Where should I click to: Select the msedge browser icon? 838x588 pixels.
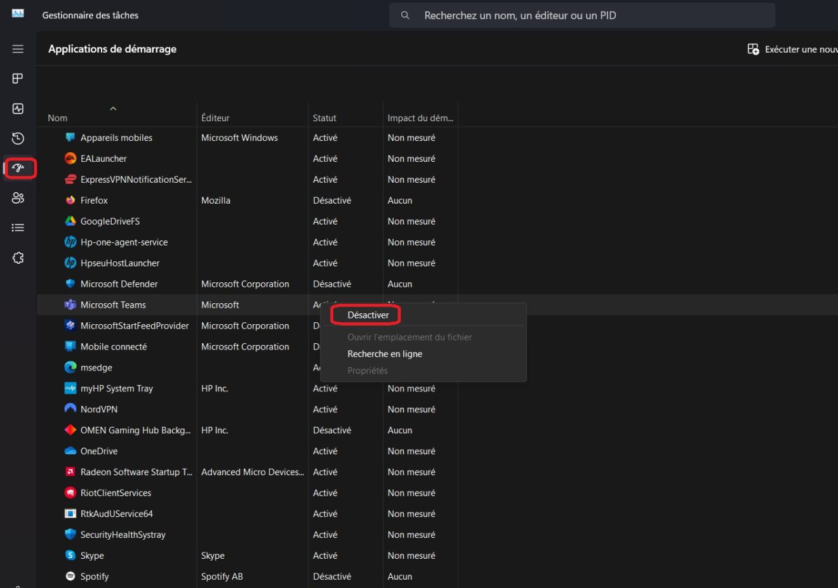(x=70, y=368)
